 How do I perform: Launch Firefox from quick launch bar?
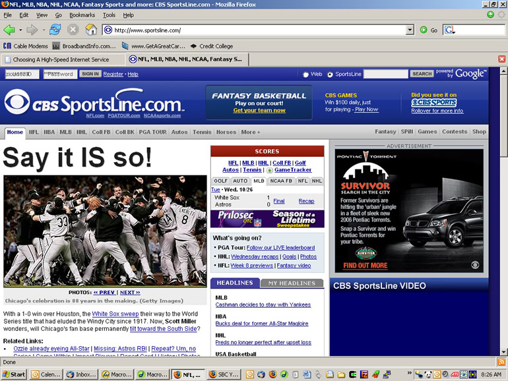click(272, 374)
